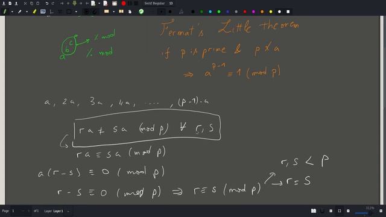This screenshot has width=386, height=217.
Task: Expand the selection tool dropdown
Action: [x=113, y=11]
